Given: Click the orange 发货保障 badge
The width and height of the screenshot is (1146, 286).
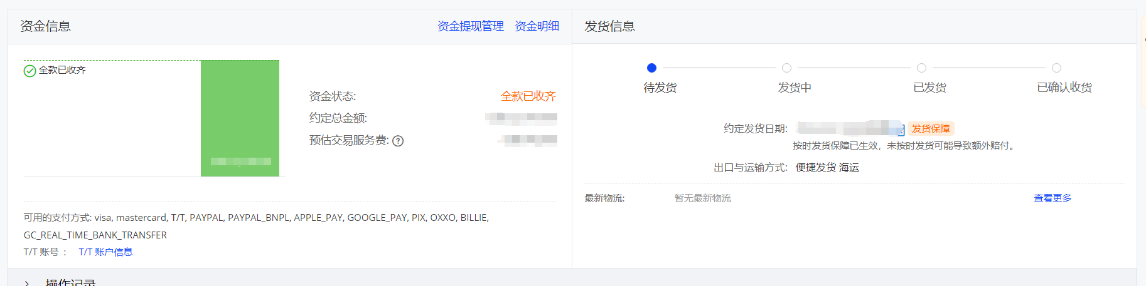Looking at the screenshot, I should [931, 128].
